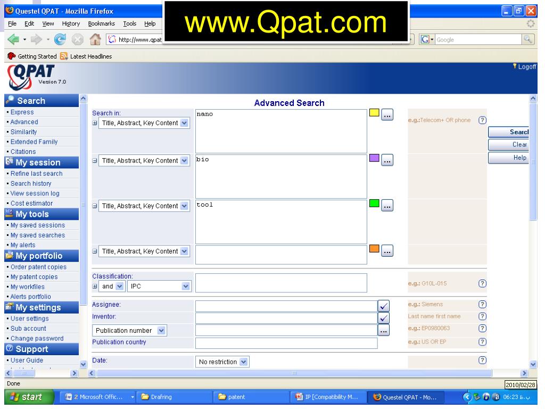545x409 pixels.
Task: Open the Date 'No restriction' dropdown
Action: 222,362
